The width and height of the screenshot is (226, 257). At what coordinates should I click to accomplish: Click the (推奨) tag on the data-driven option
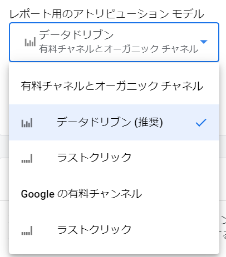(x=149, y=123)
